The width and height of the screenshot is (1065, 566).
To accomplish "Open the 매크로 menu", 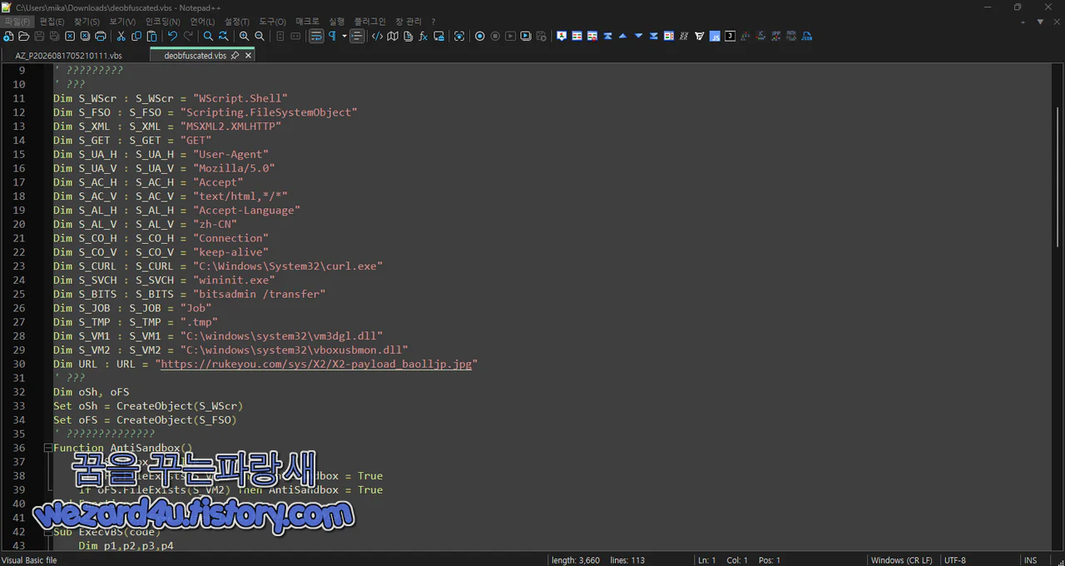I will point(307,21).
